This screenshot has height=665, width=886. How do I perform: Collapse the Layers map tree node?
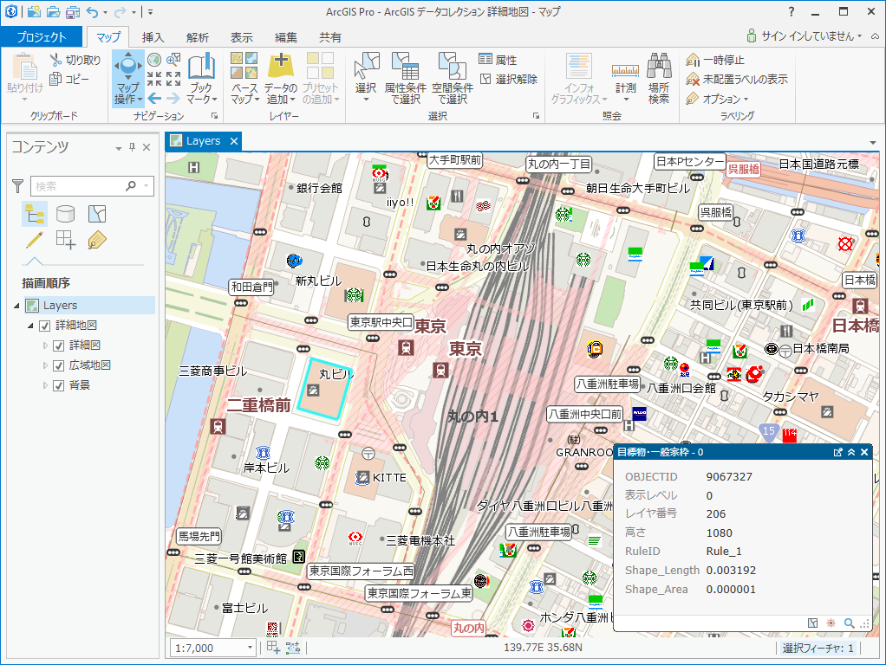click(16, 306)
